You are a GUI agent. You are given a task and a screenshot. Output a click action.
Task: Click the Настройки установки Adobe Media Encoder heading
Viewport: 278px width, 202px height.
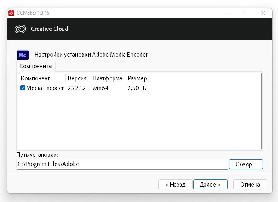click(x=91, y=55)
